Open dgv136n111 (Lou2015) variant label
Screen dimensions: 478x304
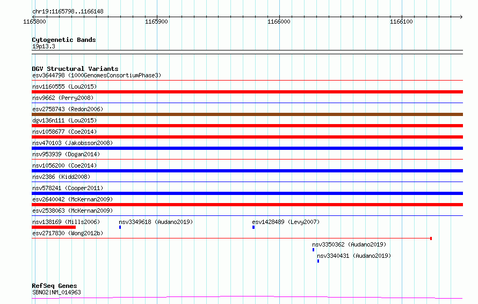[64, 120]
